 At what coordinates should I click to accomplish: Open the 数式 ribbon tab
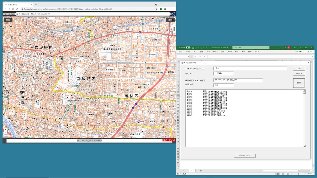click(x=223, y=52)
